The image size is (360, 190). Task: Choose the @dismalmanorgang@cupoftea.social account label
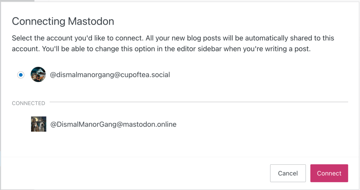[110, 75]
